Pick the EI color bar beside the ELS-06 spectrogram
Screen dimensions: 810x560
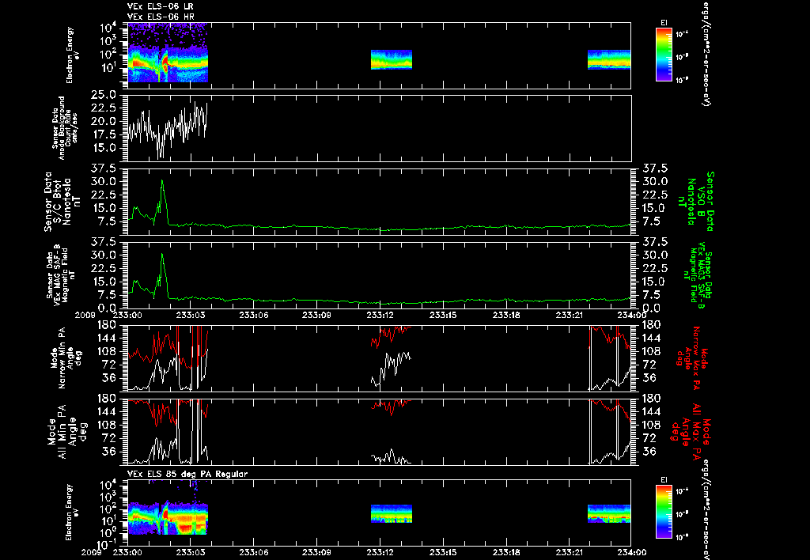(664, 55)
